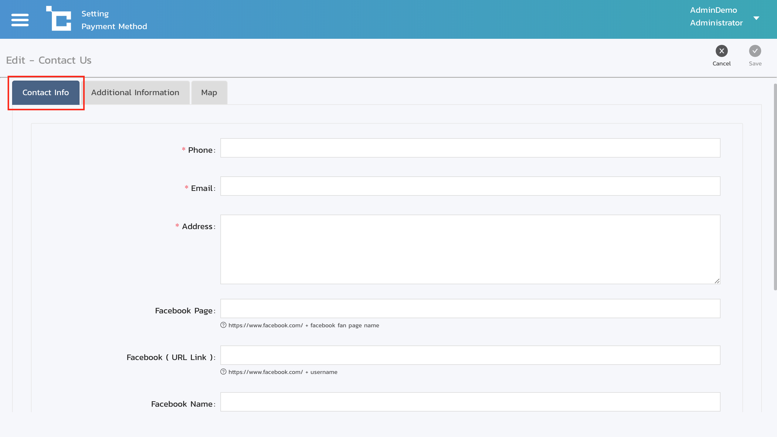The width and height of the screenshot is (777, 437).
Task: Select the Contact Info tab
Action: click(46, 92)
